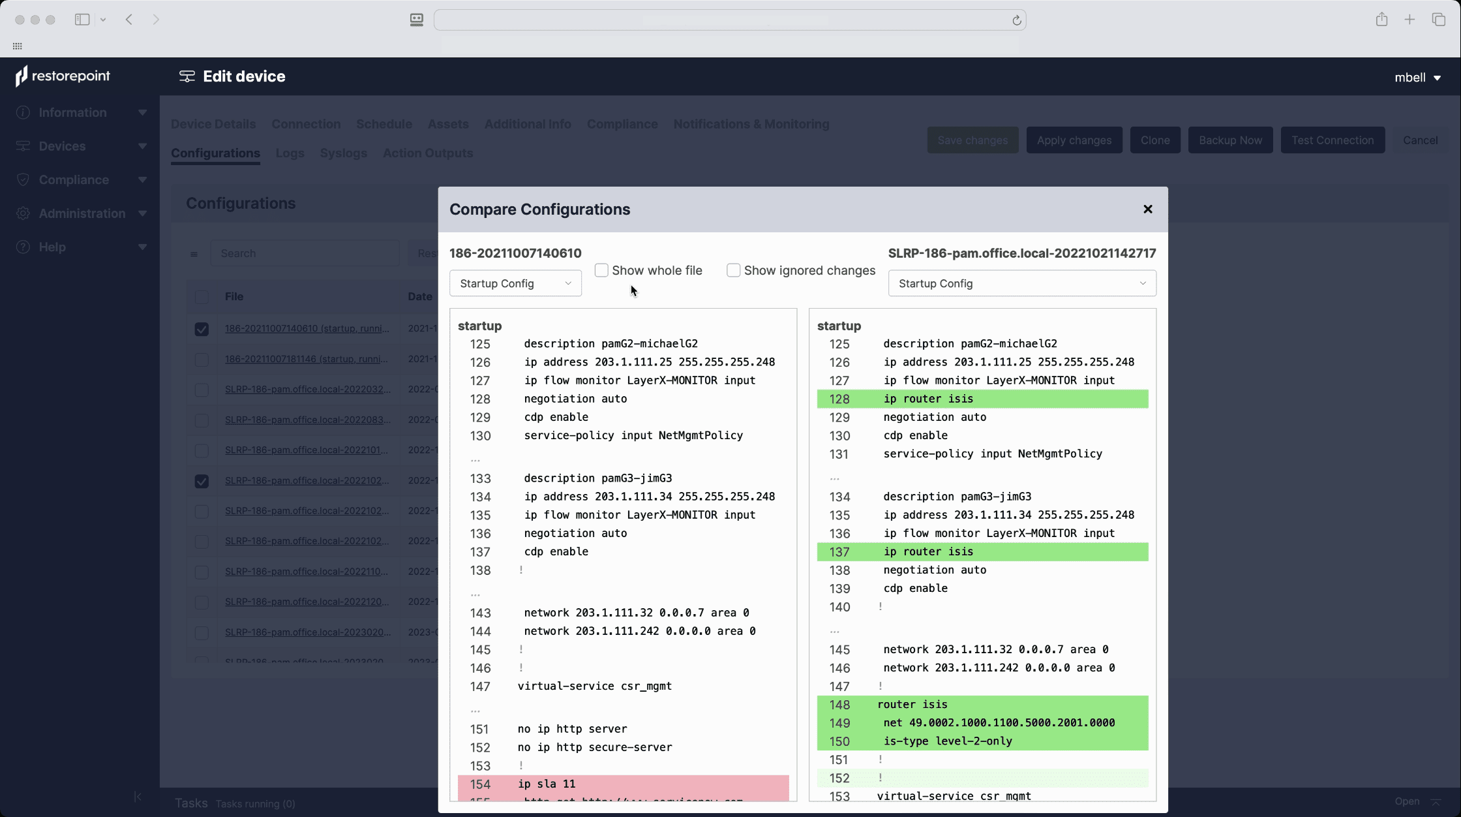Toggle the browser sidebar icon
Screen dimensions: 1461x817
[82, 20]
